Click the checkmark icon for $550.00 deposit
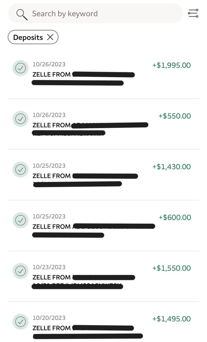 point(20,119)
